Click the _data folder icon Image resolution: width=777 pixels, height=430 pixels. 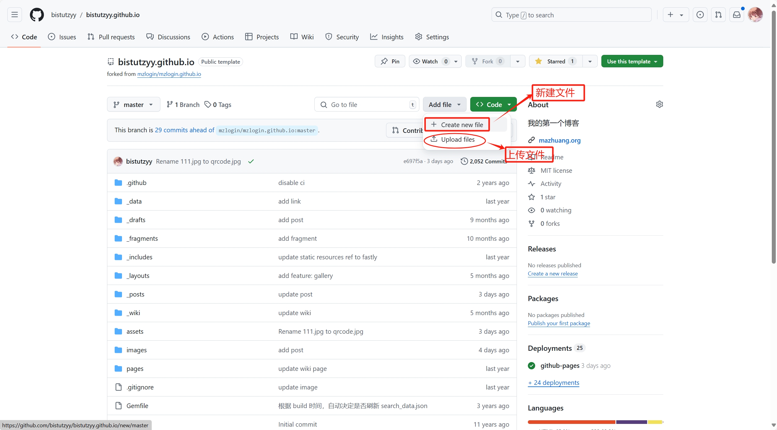118,201
